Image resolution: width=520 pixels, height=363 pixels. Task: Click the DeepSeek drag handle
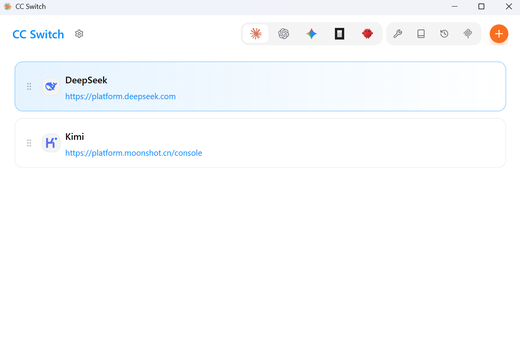click(29, 86)
